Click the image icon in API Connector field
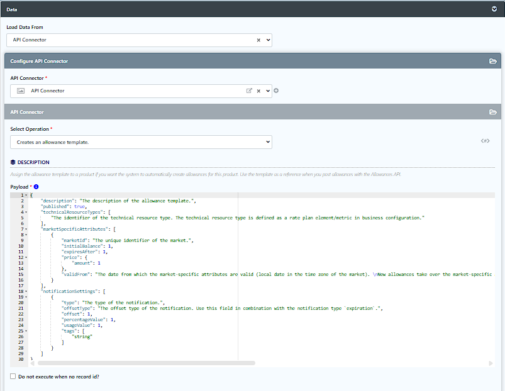The height and width of the screenshot is (391, 505). [x=21, y=91]
